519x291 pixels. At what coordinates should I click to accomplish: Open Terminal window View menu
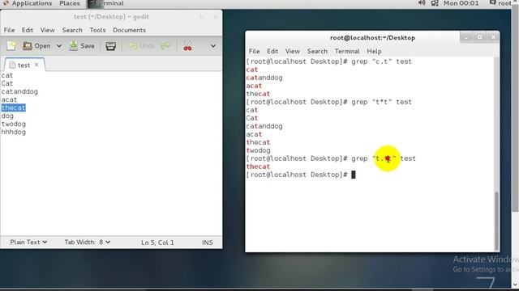pos(292,51)
